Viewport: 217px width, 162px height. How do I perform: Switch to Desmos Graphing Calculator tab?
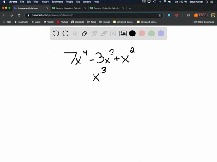pyautogui.click(x=69, y=8)
